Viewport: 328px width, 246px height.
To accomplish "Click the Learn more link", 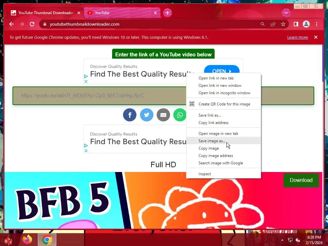I will 298,37.
